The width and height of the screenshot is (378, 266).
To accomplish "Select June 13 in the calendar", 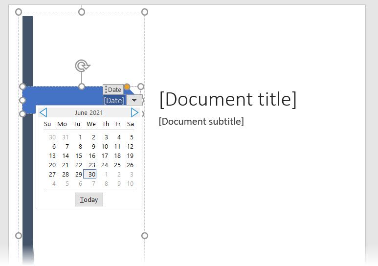I will coord(52,156).
